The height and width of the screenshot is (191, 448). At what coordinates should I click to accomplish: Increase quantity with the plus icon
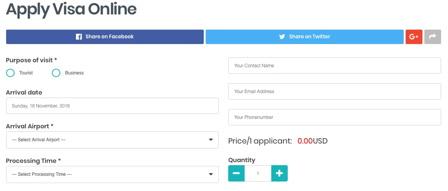pos(279,173)
